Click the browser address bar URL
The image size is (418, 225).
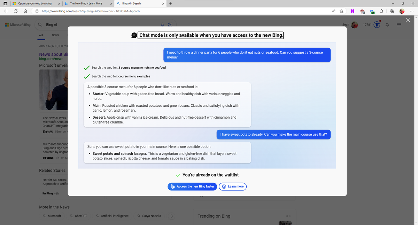point(91,11)
